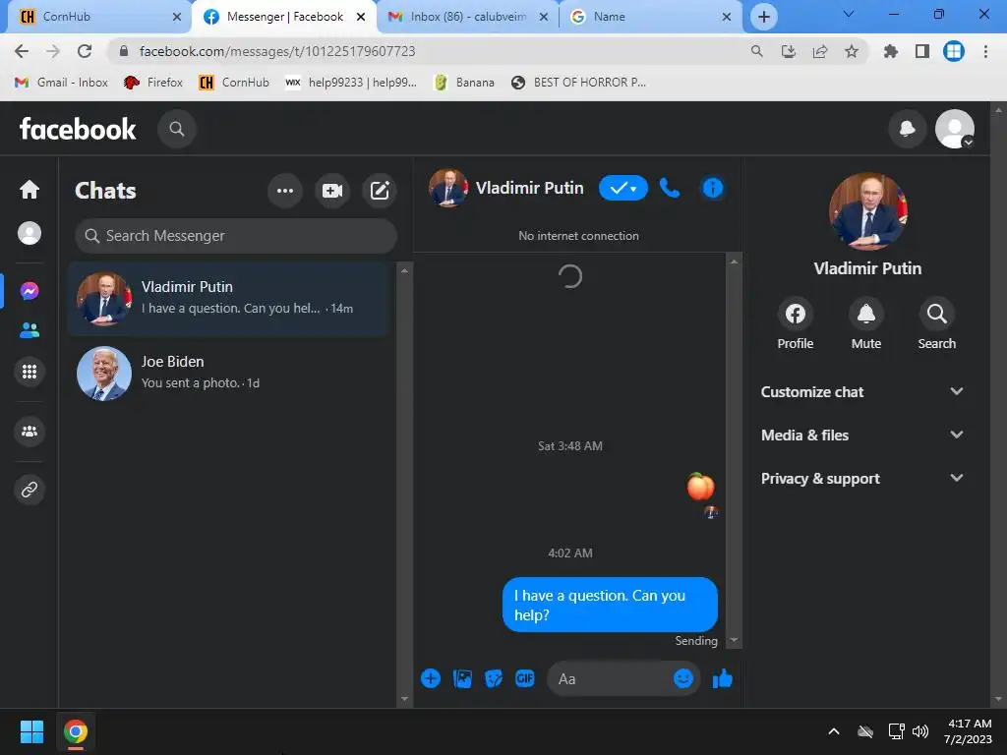Viewport: 1007px width, 755px height.
Task: Open the Windows Start menu
Action: (31, 731)
